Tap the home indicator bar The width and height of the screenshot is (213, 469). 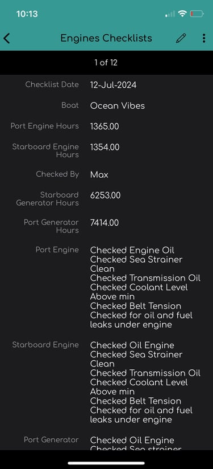click(106, 463)
